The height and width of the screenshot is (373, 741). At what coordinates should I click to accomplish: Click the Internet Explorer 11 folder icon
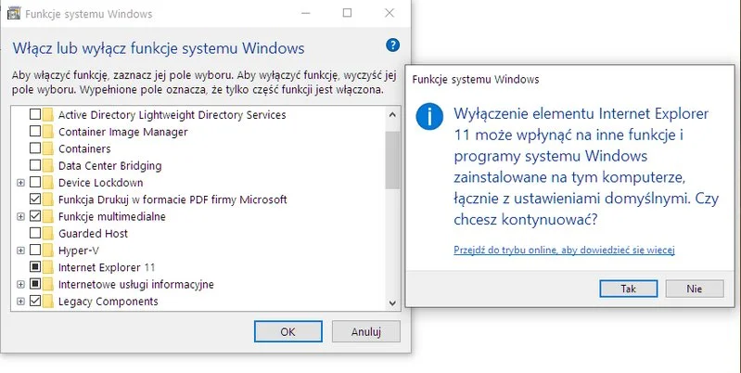pos(48,267)
